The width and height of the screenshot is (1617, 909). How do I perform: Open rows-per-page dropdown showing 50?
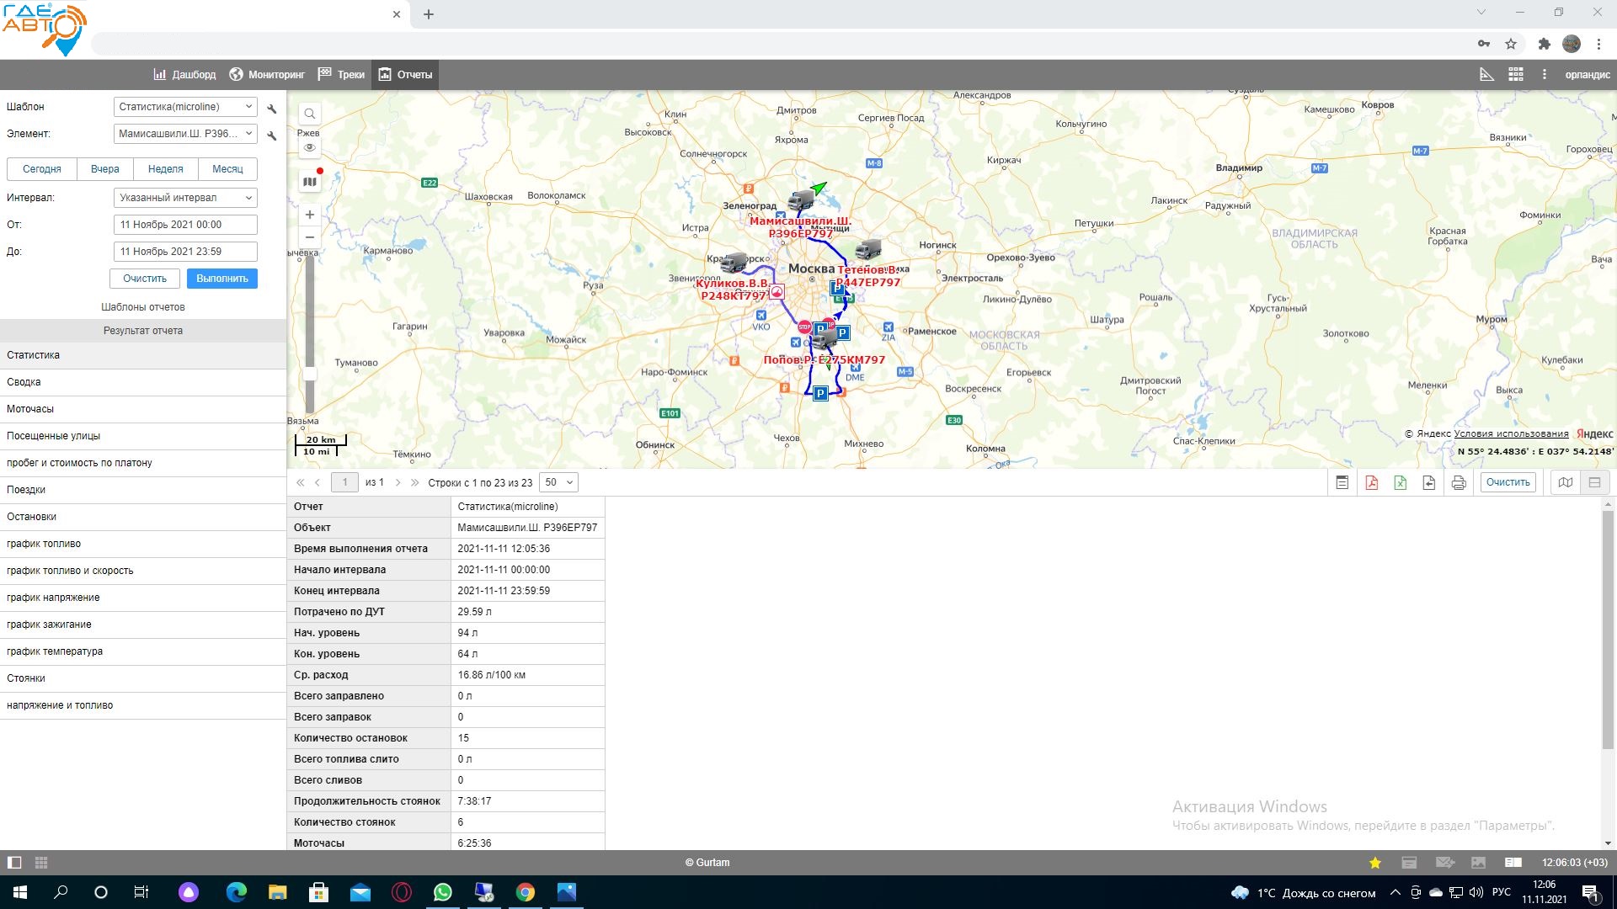[558, 482]
